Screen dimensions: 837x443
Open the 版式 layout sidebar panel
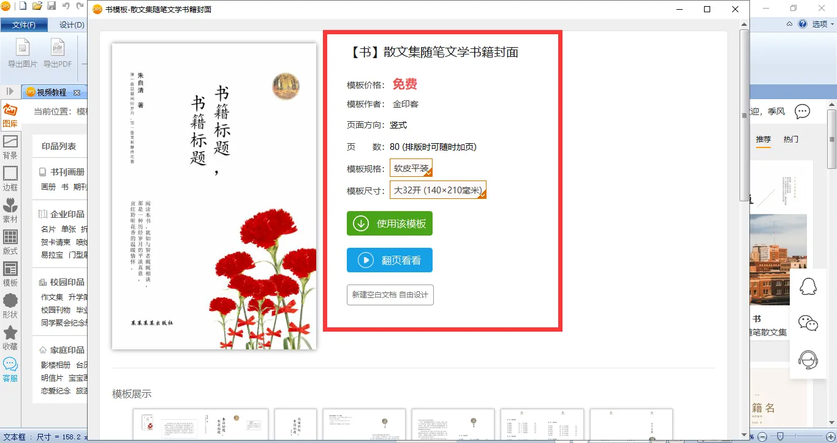(x=10, y=244)
